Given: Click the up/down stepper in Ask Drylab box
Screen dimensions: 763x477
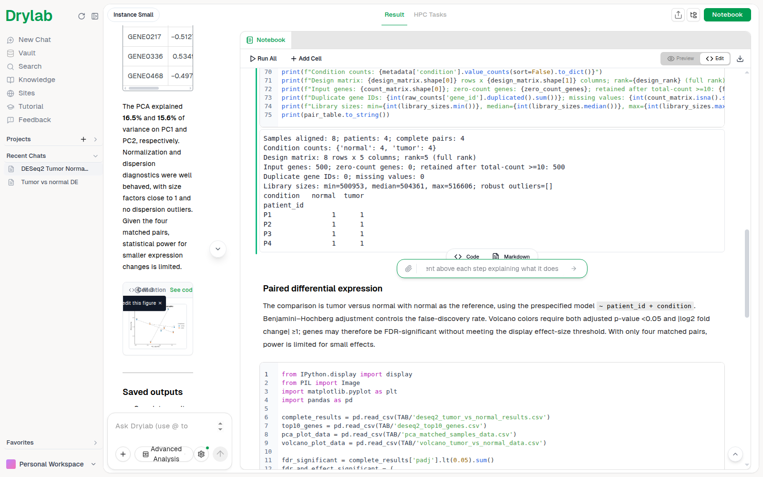Looking at the screenshot, I should coord(220,426).
